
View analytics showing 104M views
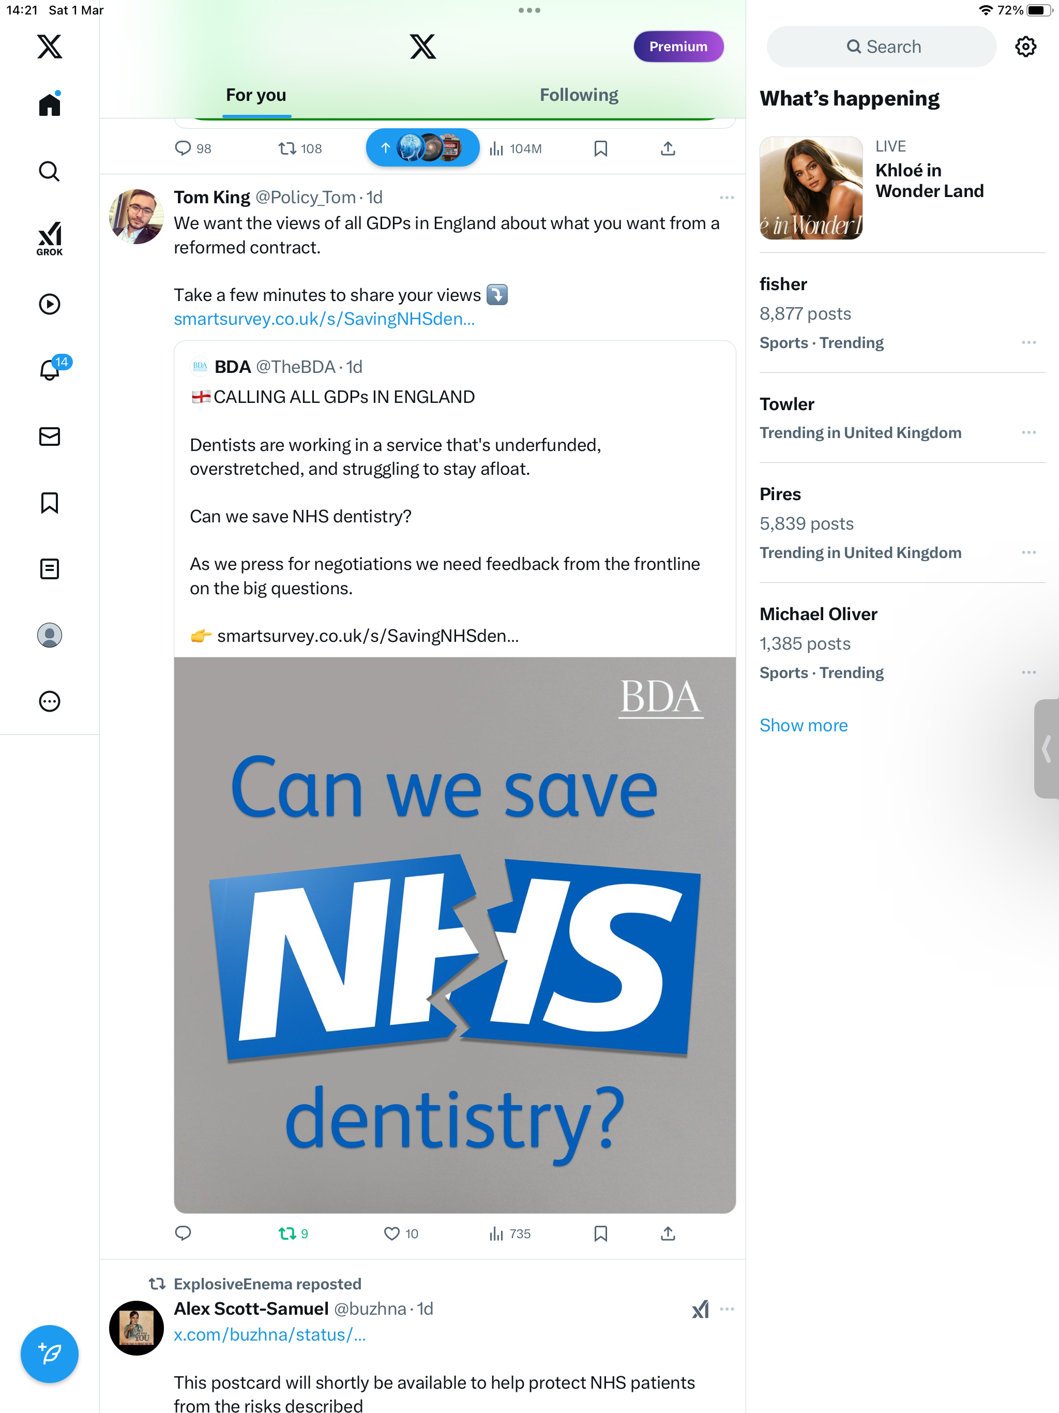[x=515, y=149]
